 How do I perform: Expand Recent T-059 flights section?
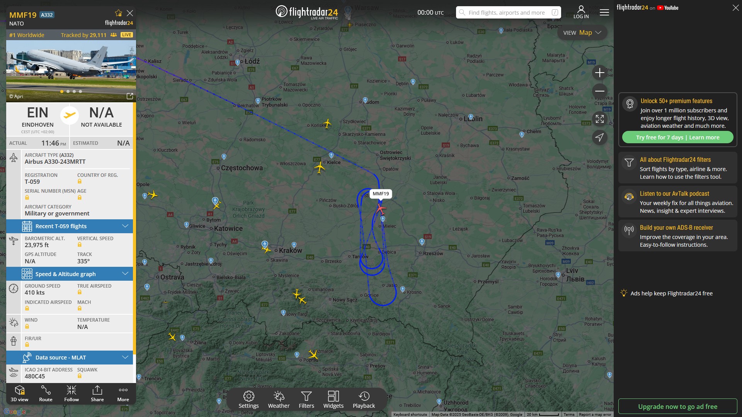click(x=70, y=226)
